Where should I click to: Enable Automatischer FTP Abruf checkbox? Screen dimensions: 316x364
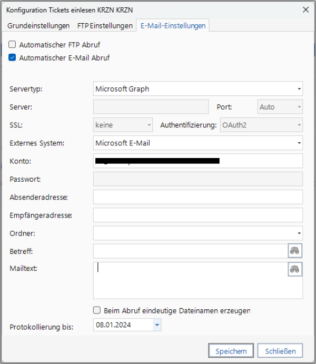(x=13, y=45)
